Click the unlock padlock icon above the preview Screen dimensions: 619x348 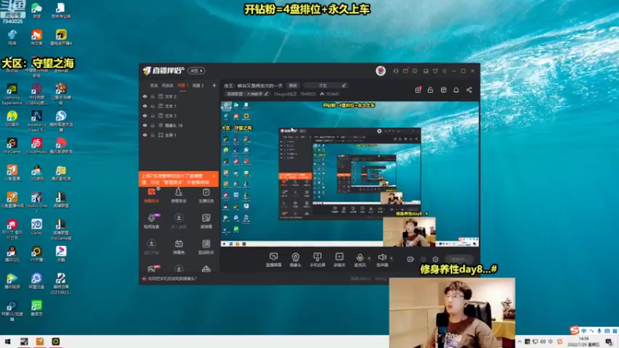click(x=430, y=90)
